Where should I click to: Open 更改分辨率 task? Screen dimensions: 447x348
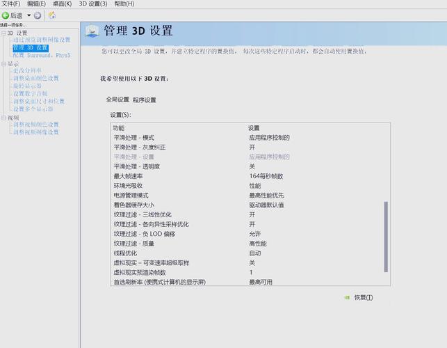[27, 70]
